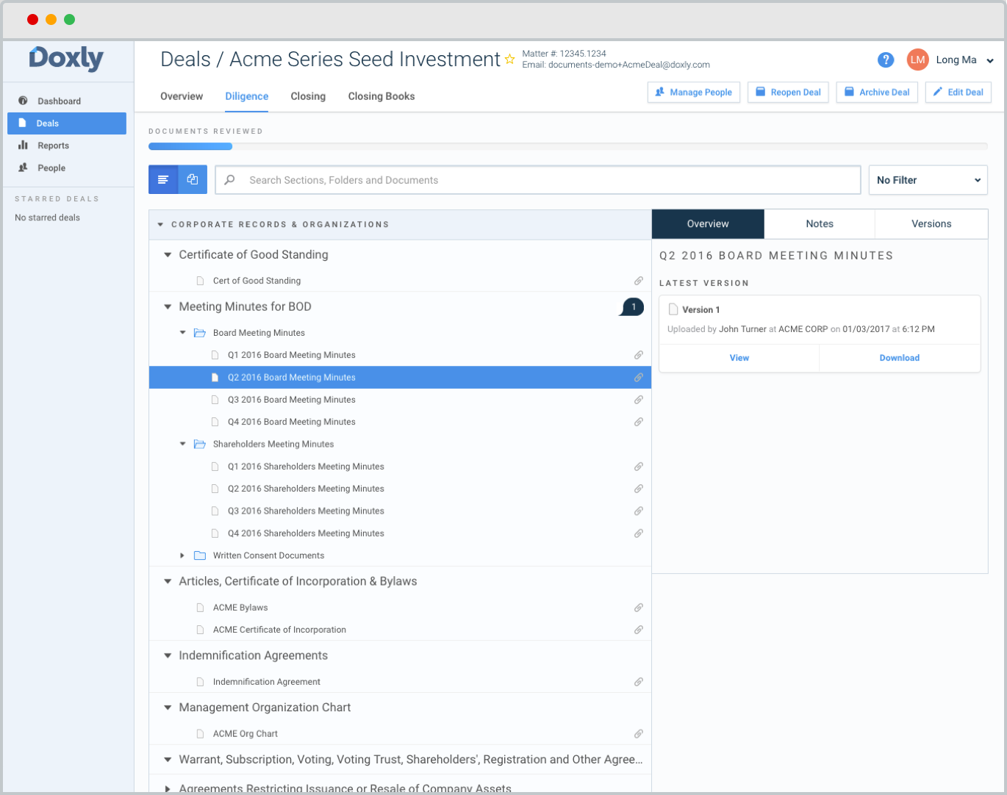Collapse the Board Meeting Minutes subfolder
This screenshot has width=1007, height=795.
(x=183, y=333)
